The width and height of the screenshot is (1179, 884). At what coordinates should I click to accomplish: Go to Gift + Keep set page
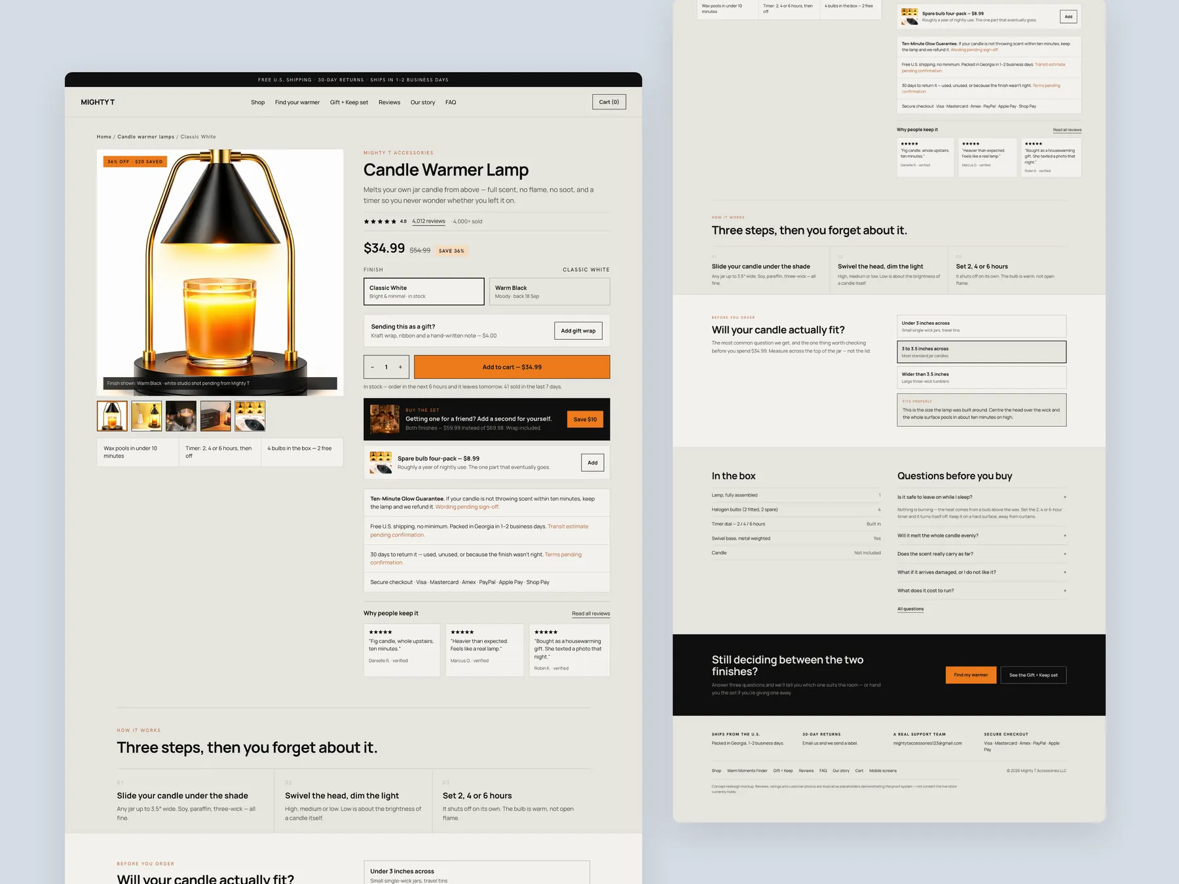pyautogui.click(x=349, y=102)
